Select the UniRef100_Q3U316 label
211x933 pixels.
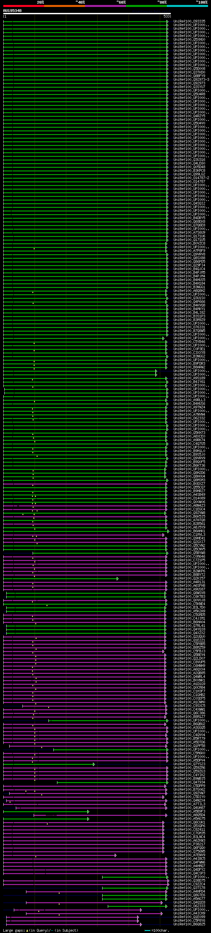pyautogui.click(x=189, y=160)
